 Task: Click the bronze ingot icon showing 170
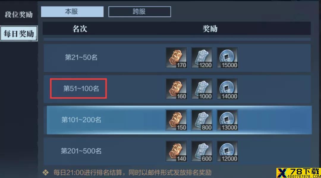[176, 57]
